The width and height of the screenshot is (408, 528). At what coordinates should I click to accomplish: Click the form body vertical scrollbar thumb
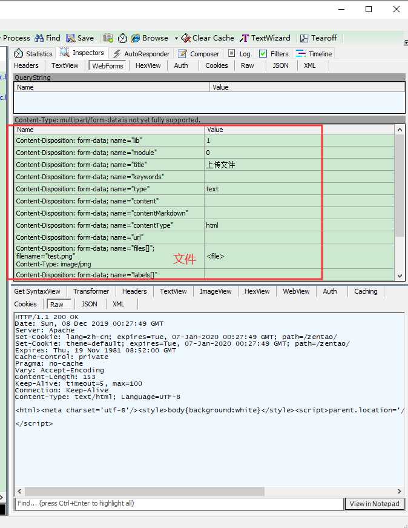pos(400,186)
